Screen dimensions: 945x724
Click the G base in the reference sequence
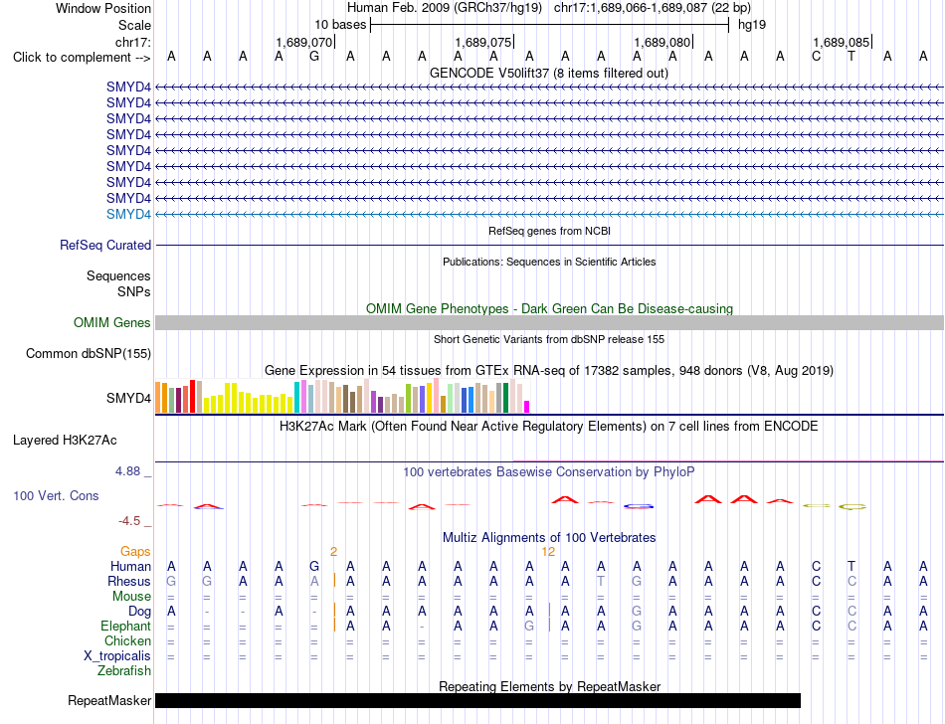(314, 57)
